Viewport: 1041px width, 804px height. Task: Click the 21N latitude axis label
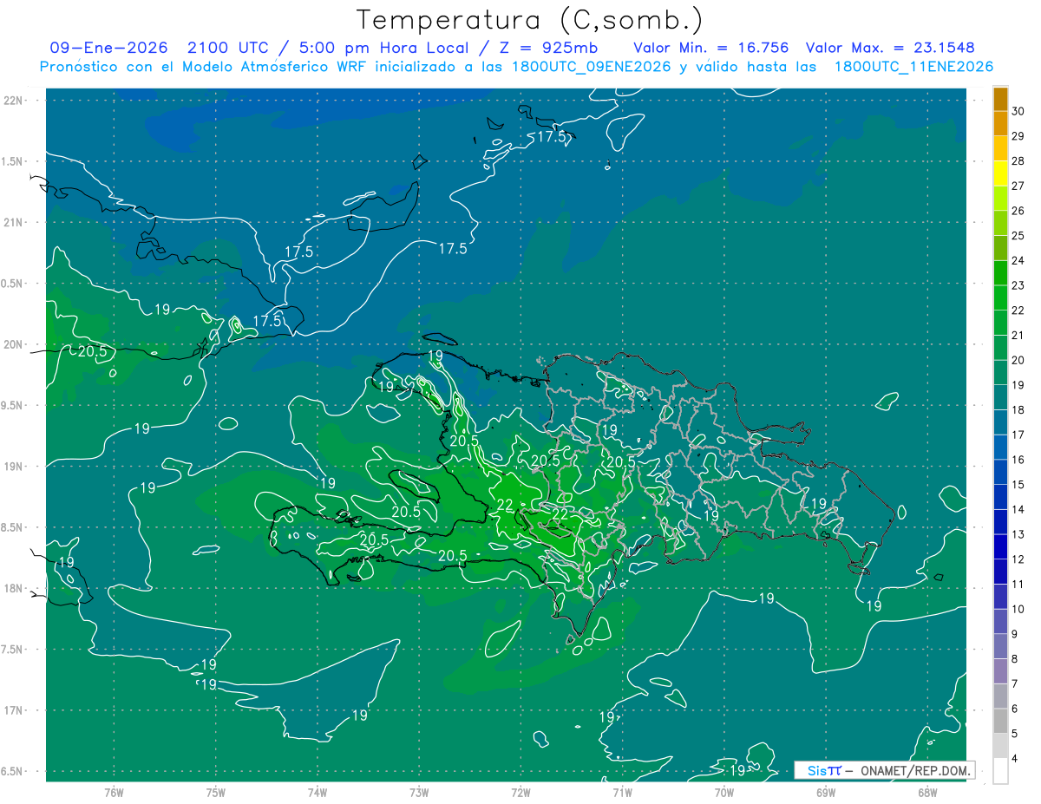pos(14,223)
